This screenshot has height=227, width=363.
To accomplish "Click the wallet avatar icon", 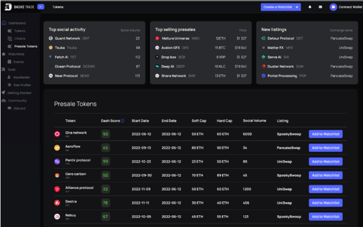I will coord(333,7).
